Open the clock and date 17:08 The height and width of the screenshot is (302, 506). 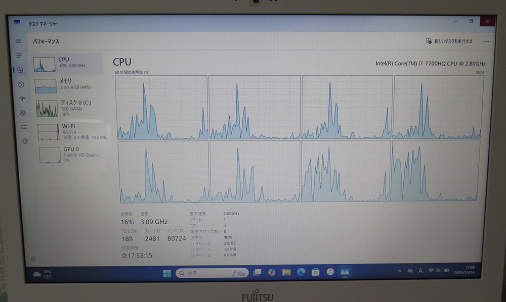click(465, 270)
